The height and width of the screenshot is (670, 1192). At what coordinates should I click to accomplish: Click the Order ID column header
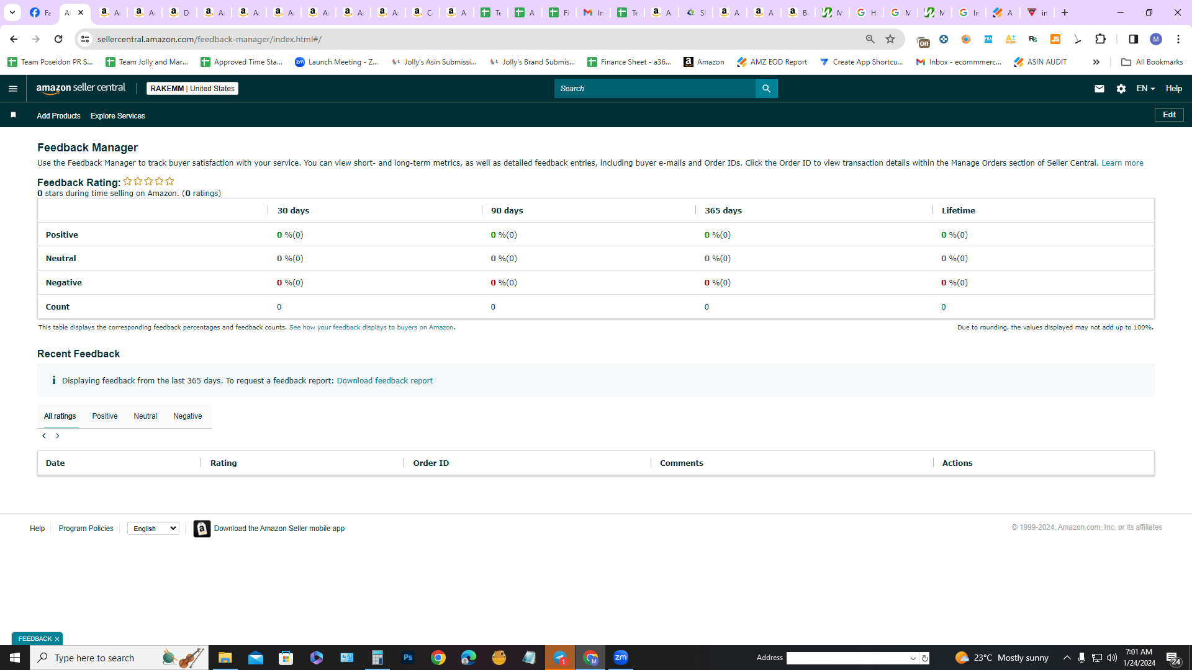431,463
